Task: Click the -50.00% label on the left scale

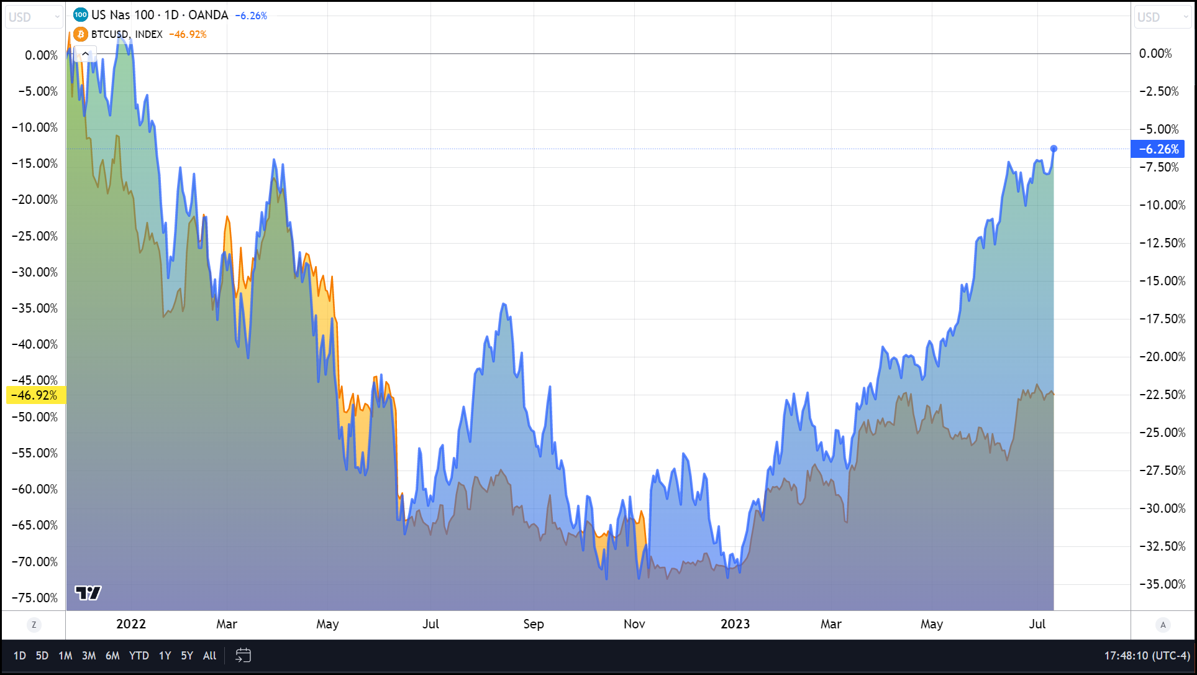Action: coord(35,417)
